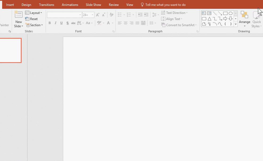Viewport: 263px width, 161px height.
Task: Pick the Arrow line shape
Action: click(x=220, y=13)
